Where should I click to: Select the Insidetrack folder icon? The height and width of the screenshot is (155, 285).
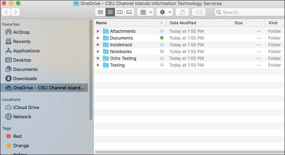105,45
